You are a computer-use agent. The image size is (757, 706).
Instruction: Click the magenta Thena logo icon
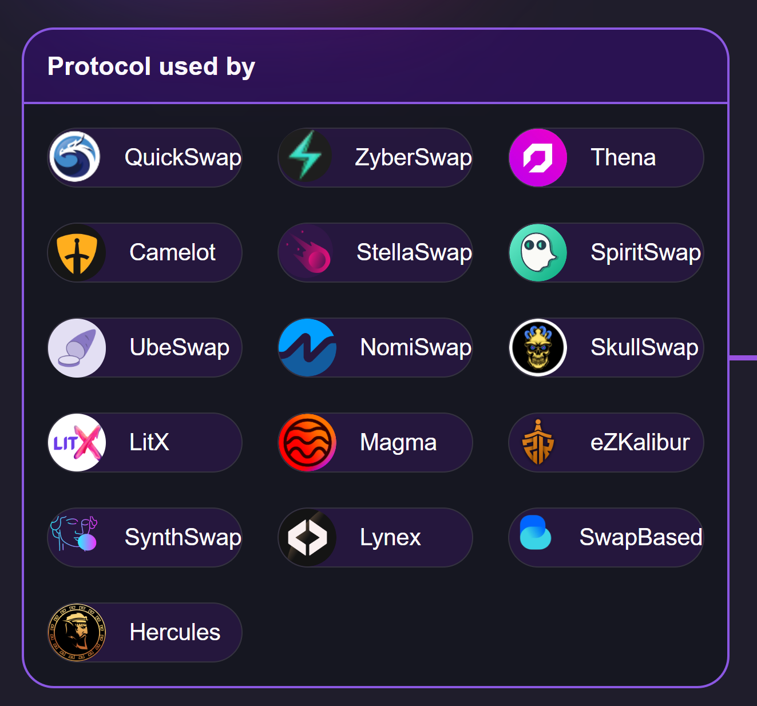(x=538, y=158)
